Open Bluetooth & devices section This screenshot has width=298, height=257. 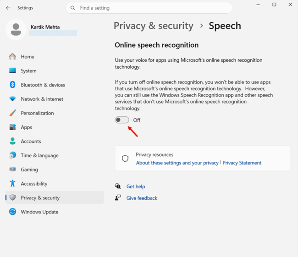55,85
